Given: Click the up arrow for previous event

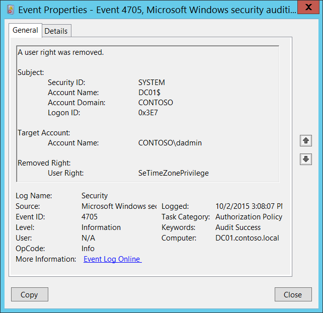Looking at the screenshot, I should (x=306, y=141).
